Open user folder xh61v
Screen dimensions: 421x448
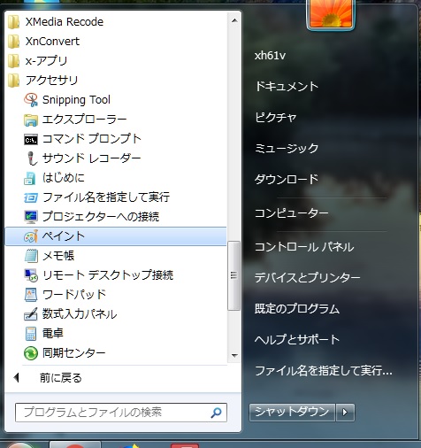(270, 56)
